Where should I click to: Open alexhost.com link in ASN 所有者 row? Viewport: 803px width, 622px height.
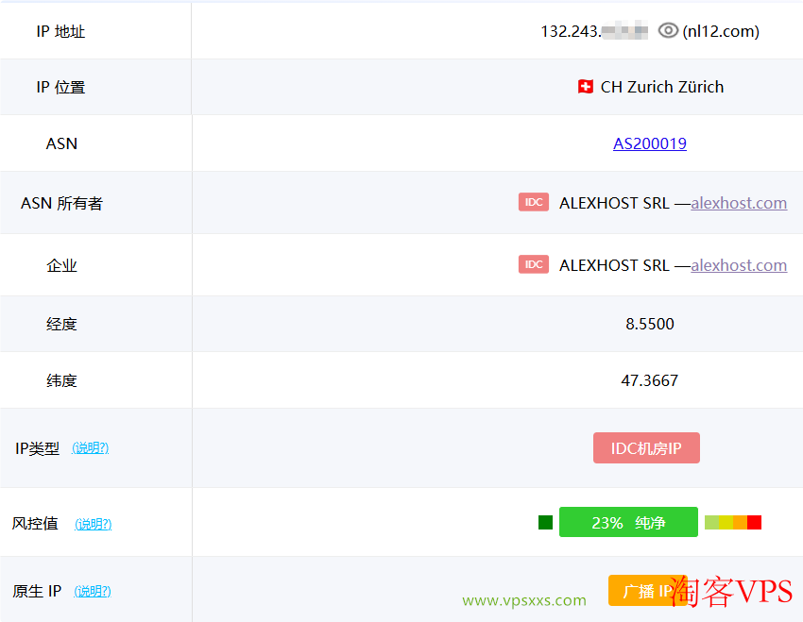(739, 203)
